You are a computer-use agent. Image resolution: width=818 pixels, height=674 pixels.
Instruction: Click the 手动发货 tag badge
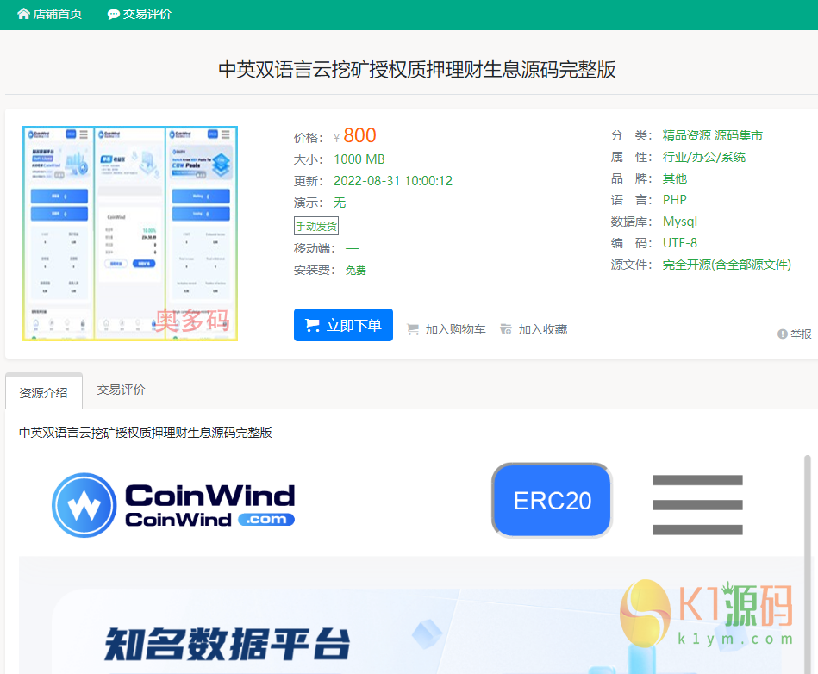pyautogui.click(x=316, y=226)
